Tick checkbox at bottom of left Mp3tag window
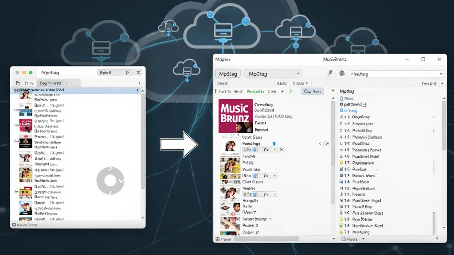This screenshot has height=255, width=454. 14,224
